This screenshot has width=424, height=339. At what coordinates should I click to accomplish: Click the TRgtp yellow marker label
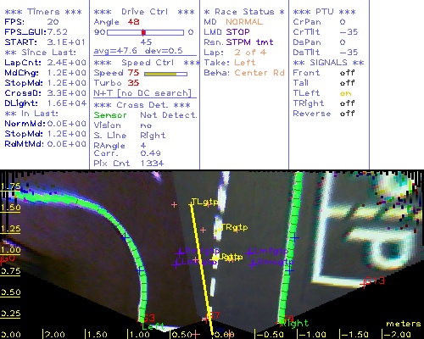coord(234,227)
